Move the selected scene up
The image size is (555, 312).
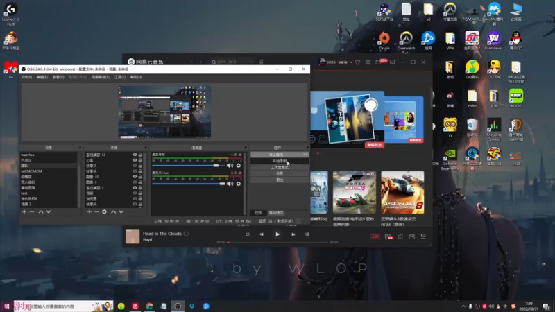pos(41,212)
